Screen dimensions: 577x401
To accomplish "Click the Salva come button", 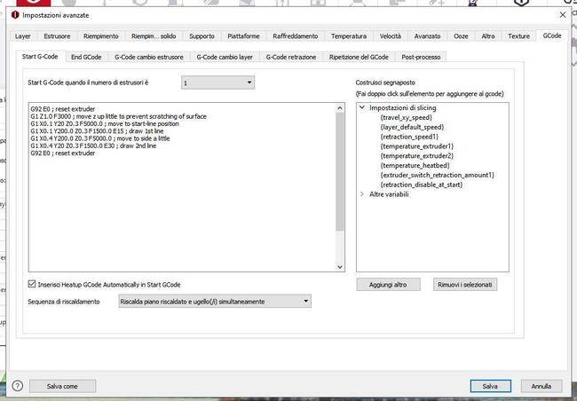I will click(x=62, y=386).
